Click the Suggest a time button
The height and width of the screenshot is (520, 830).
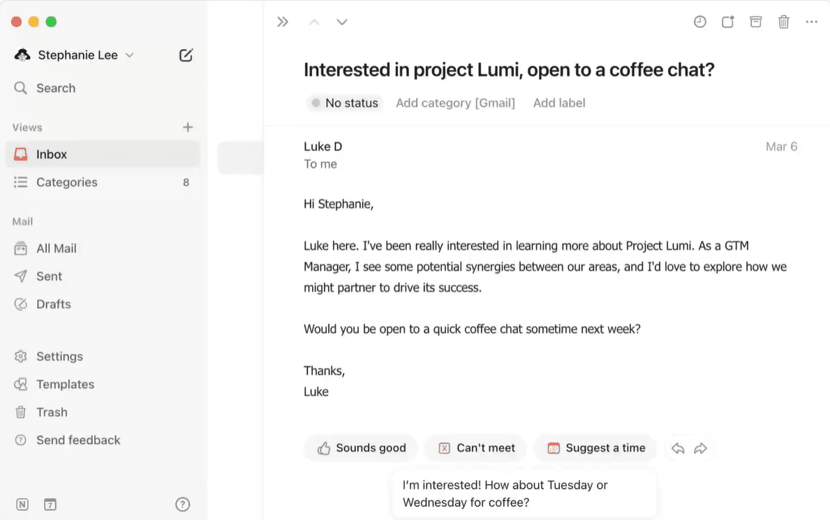[x=595, y=448]
